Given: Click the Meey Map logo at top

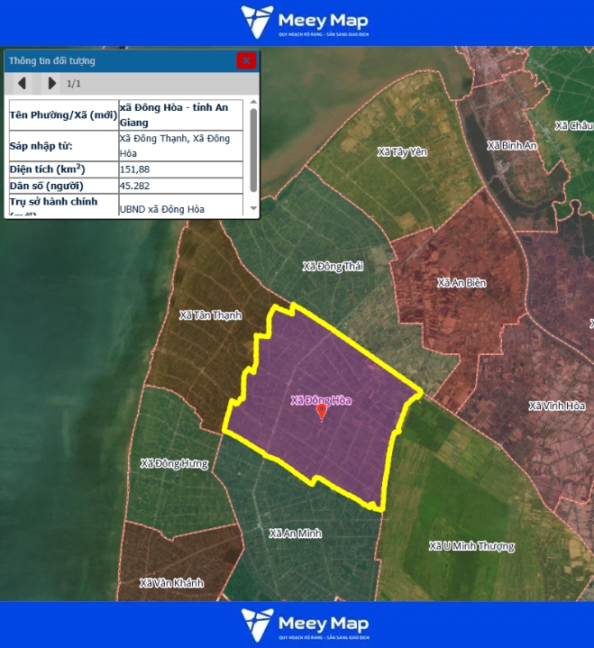Looking at the screenshot, I should [x=305, y=23].
